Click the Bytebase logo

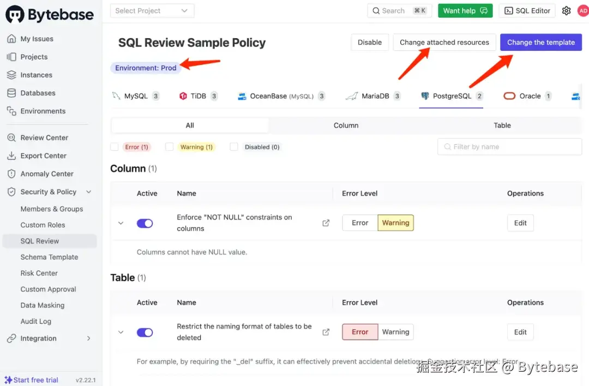pos(50,14)
